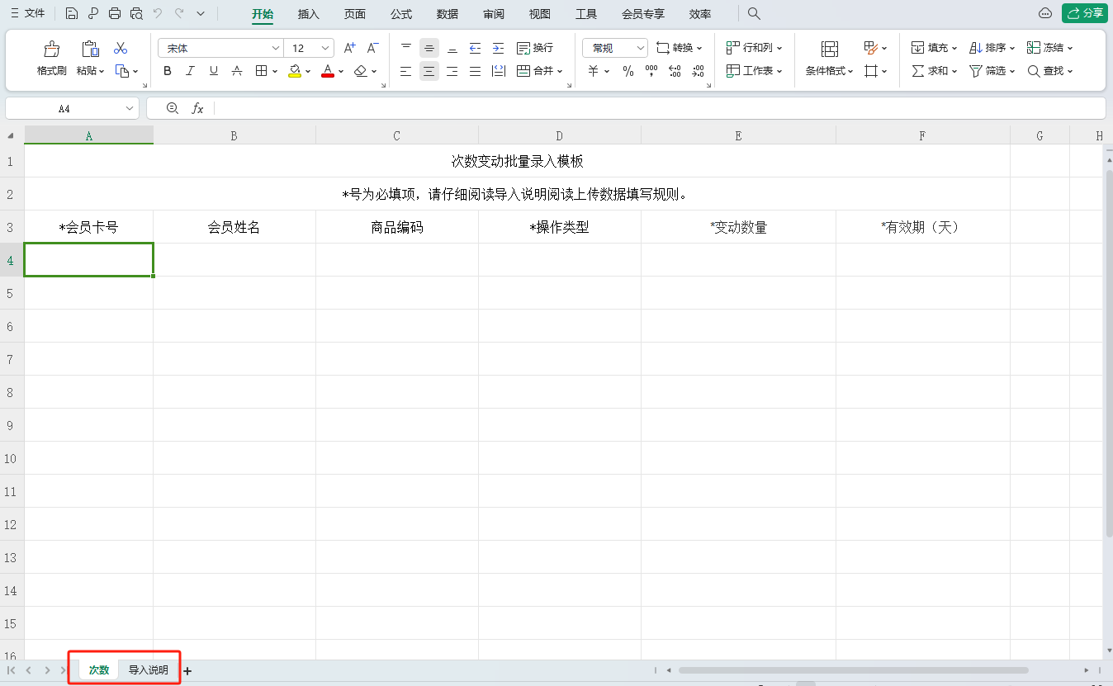Toggle bold formatting on selected cell

(167, 71)
